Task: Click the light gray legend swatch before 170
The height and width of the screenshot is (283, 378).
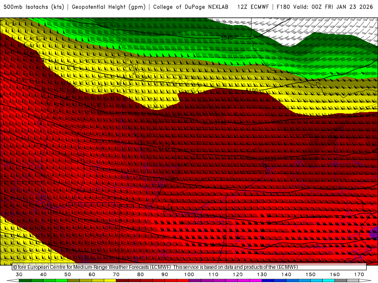Action: (x=353, y=281)
